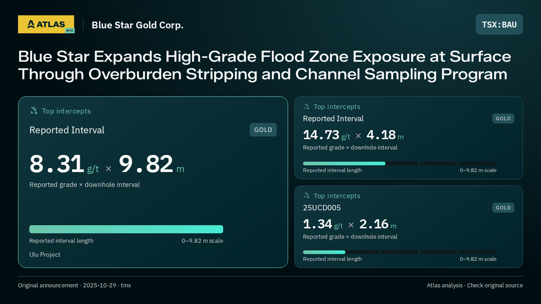Click Reported Interval title in the large card
This screenshot has width=541, height=304.
pyautogui.click(x=67, y=130)
